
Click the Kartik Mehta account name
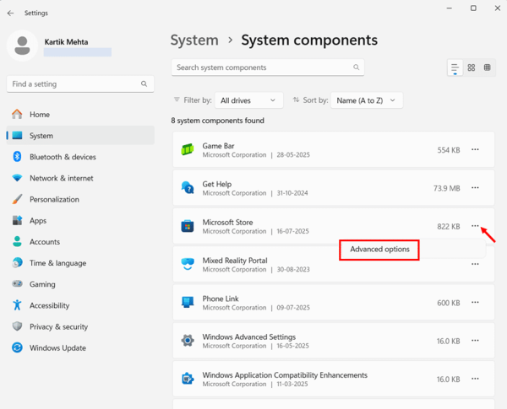66,42
